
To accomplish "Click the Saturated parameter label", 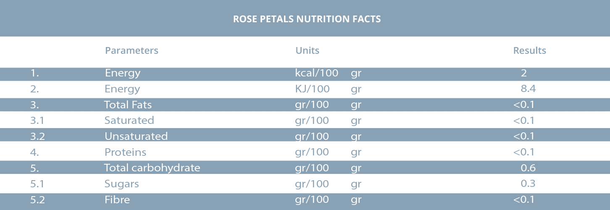I will click(x=129, y=121).
